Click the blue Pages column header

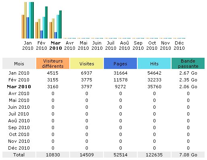tap(120, 63)
